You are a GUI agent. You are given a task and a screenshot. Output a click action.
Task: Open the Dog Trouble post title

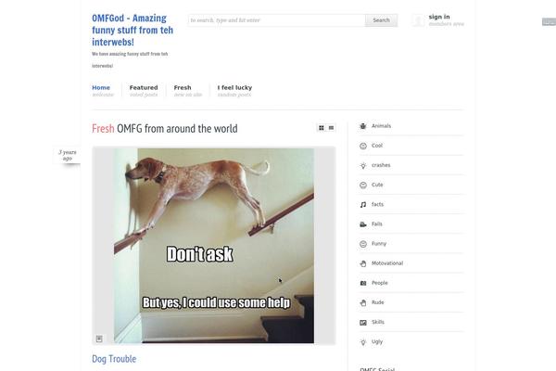click(x=114, y=359)
